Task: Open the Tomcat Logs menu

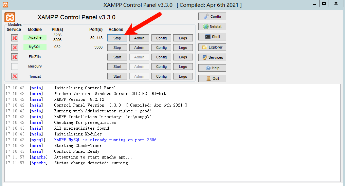Action: click(x=183, y=76)
